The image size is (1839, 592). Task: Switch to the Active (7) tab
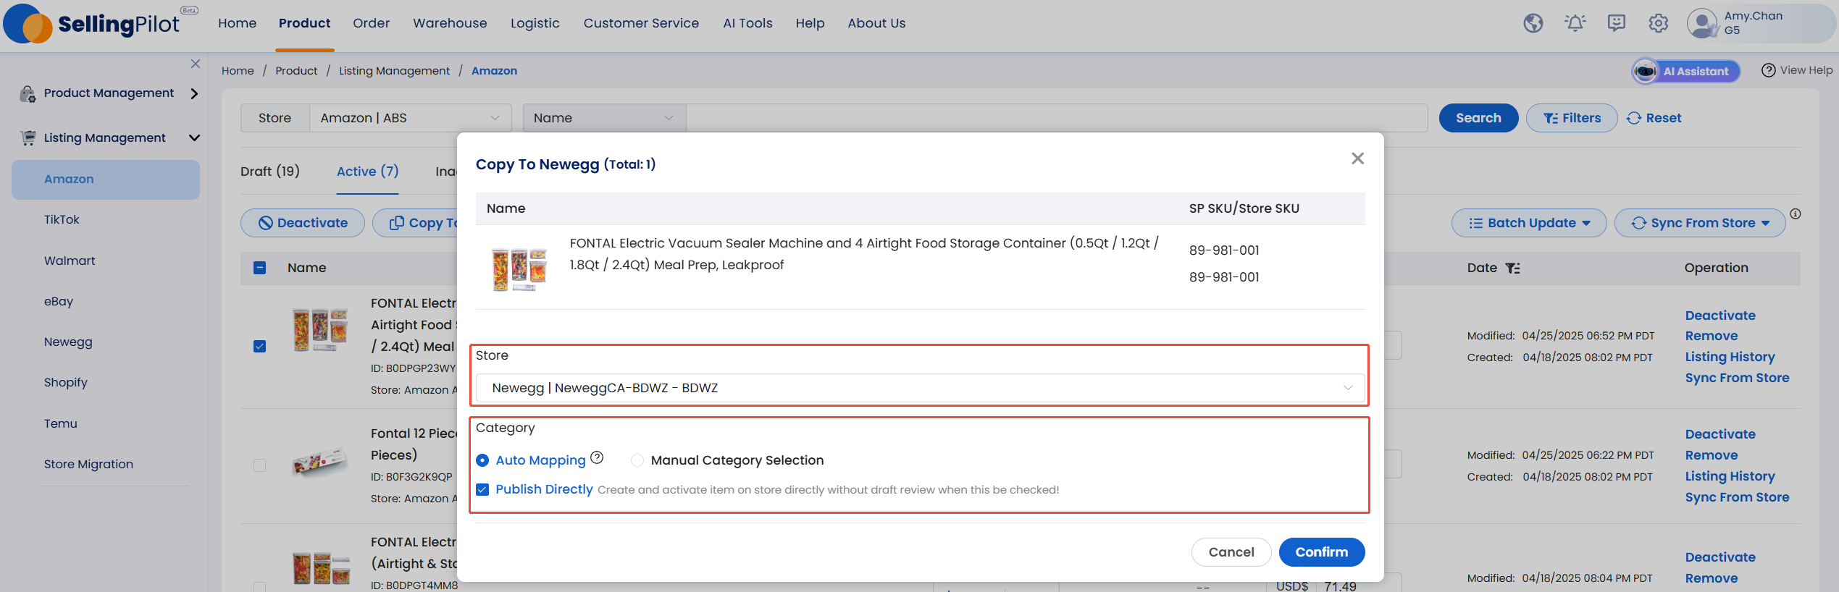368,172
